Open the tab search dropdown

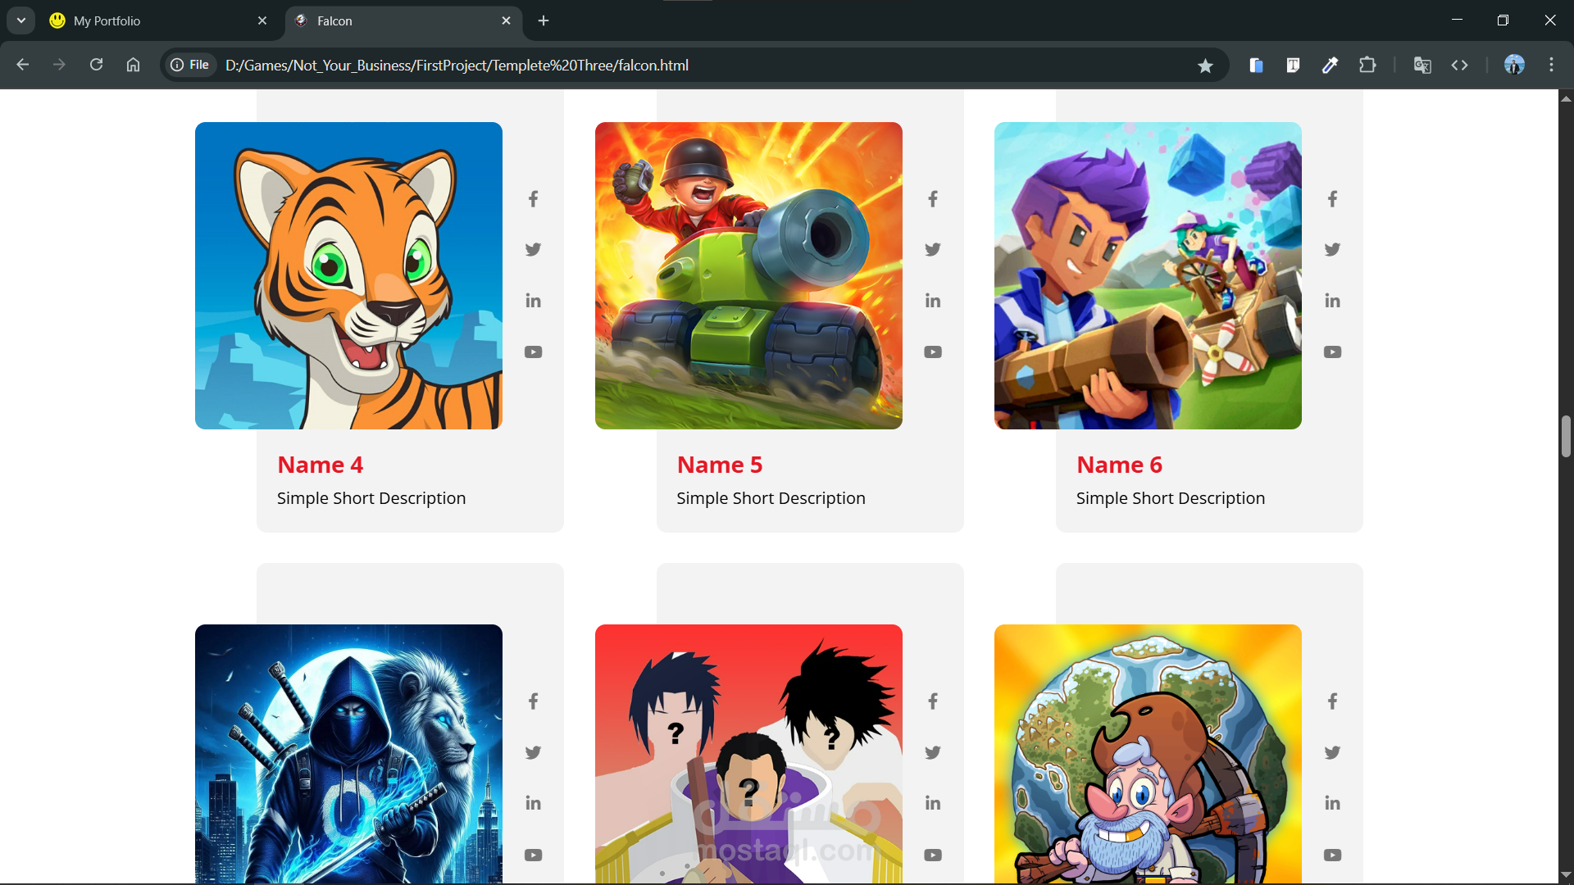pyautogui.click(x=21, y=20)
